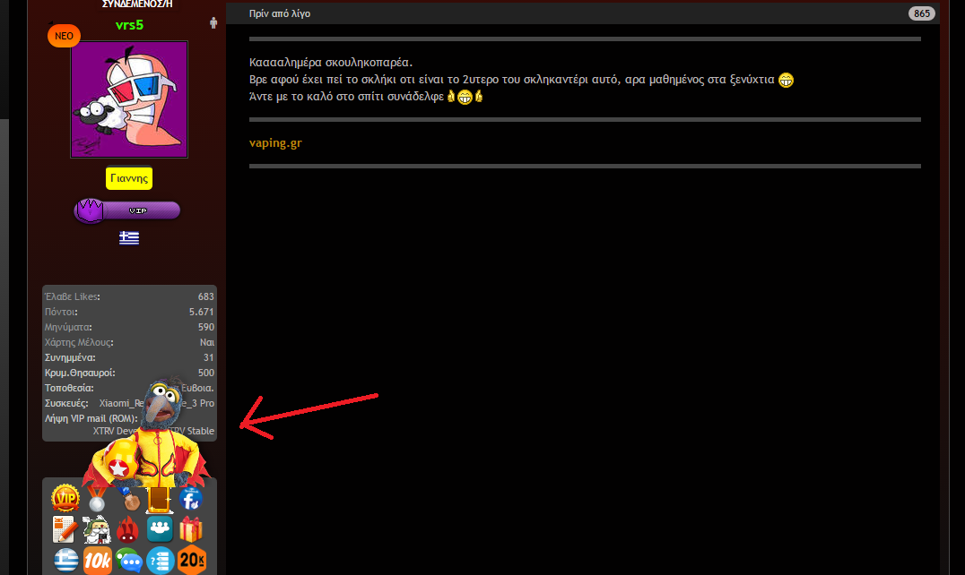Open the vrs5 profile link
This screenshot has height=575, width=965.
tap(129, 24)
